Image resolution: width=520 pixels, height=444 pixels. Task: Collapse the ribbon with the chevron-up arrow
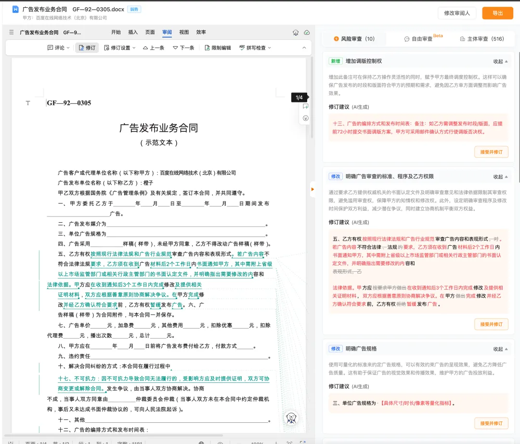[304, 48]
